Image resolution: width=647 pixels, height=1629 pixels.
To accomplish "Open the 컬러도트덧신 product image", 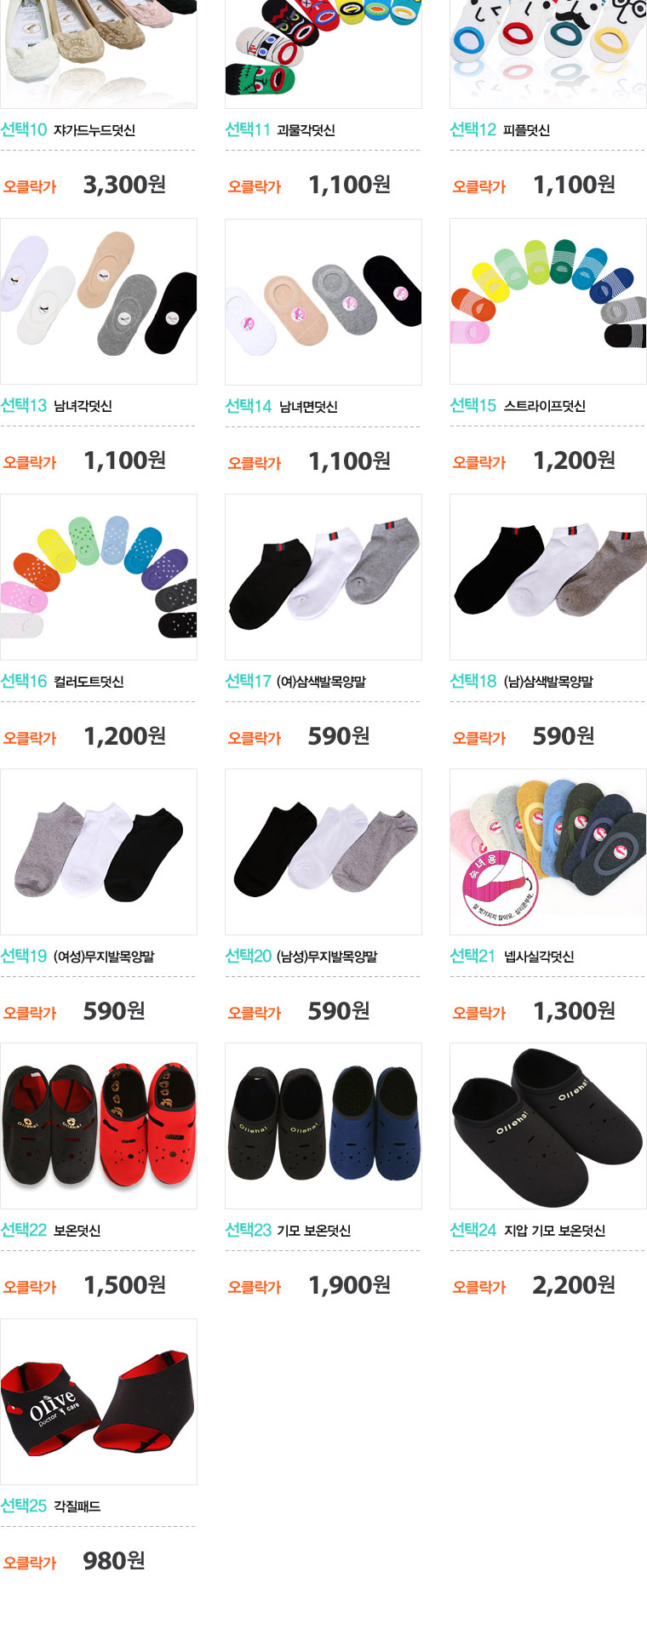I will click(99, 577).
